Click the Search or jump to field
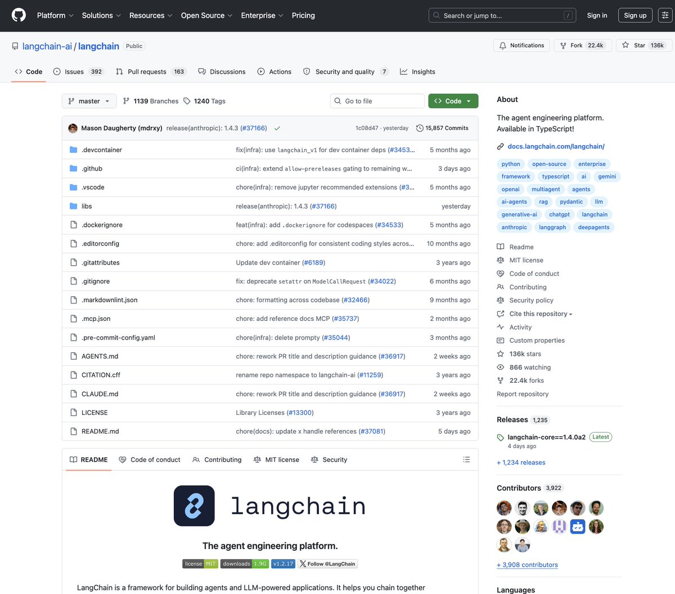675x594 pixels. 502,15
